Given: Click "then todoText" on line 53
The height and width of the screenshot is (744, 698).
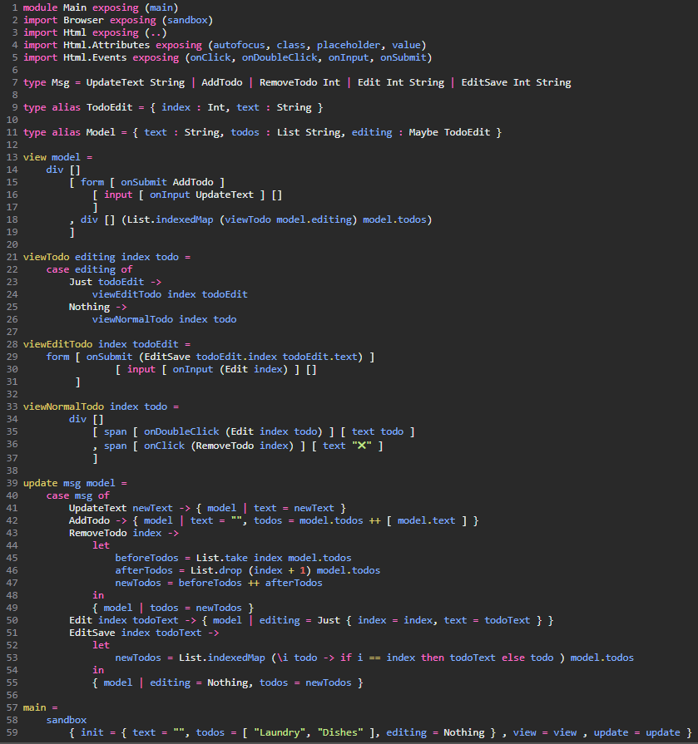Looking at the screenshot, I should [458, 658].
